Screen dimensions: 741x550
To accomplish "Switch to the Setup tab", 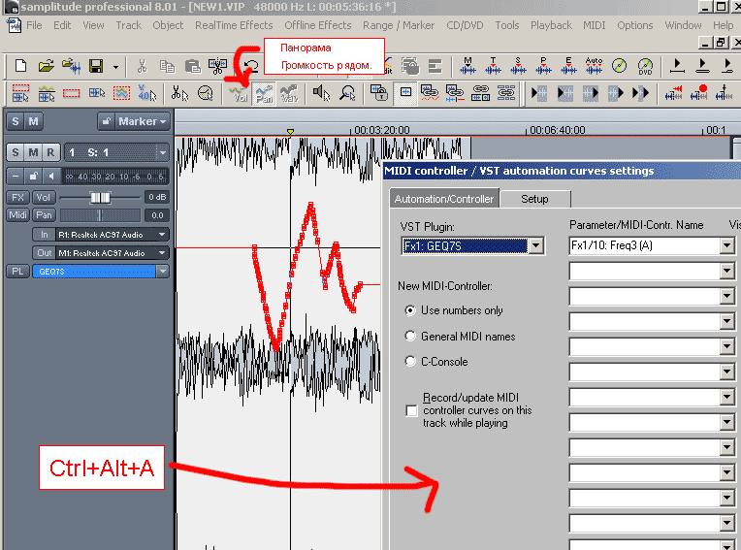I will pos(535,199).
